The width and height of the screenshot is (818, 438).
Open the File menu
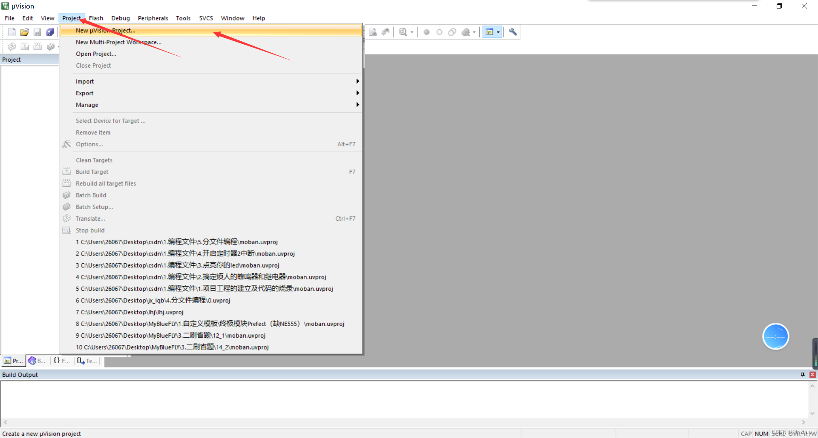pos(9,18)
